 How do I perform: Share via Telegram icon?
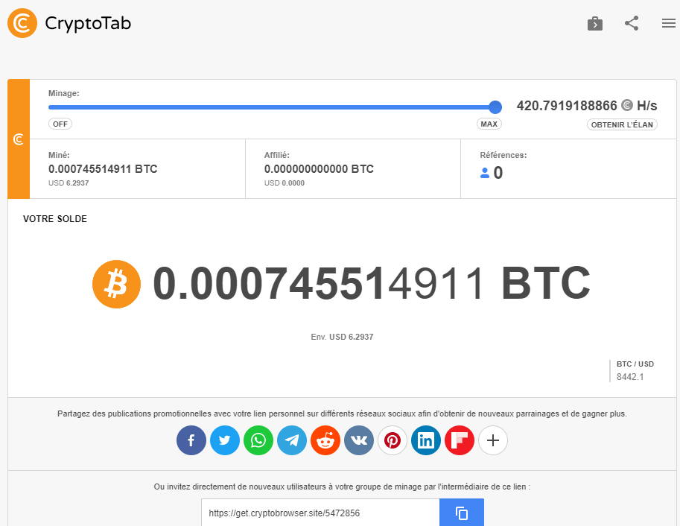[x=292, y=440]
